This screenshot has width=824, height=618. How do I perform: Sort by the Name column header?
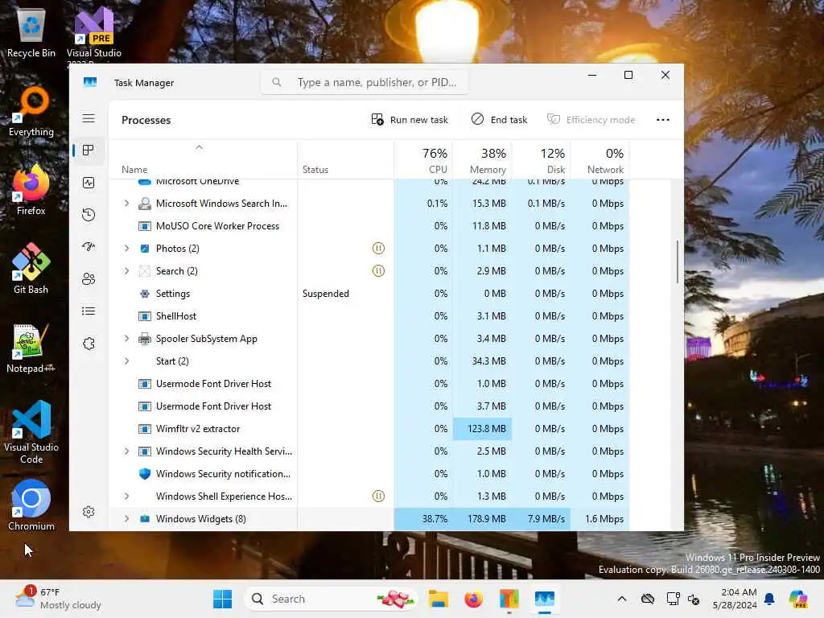coord(203,160)
